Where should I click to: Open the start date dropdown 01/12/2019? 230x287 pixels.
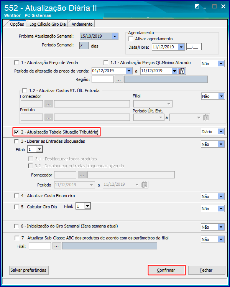129,71
